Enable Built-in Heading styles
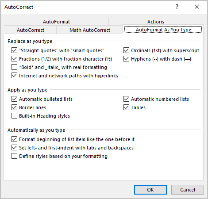Image resolution: width=208 pixels, height=199 pixels. point(14,116)
